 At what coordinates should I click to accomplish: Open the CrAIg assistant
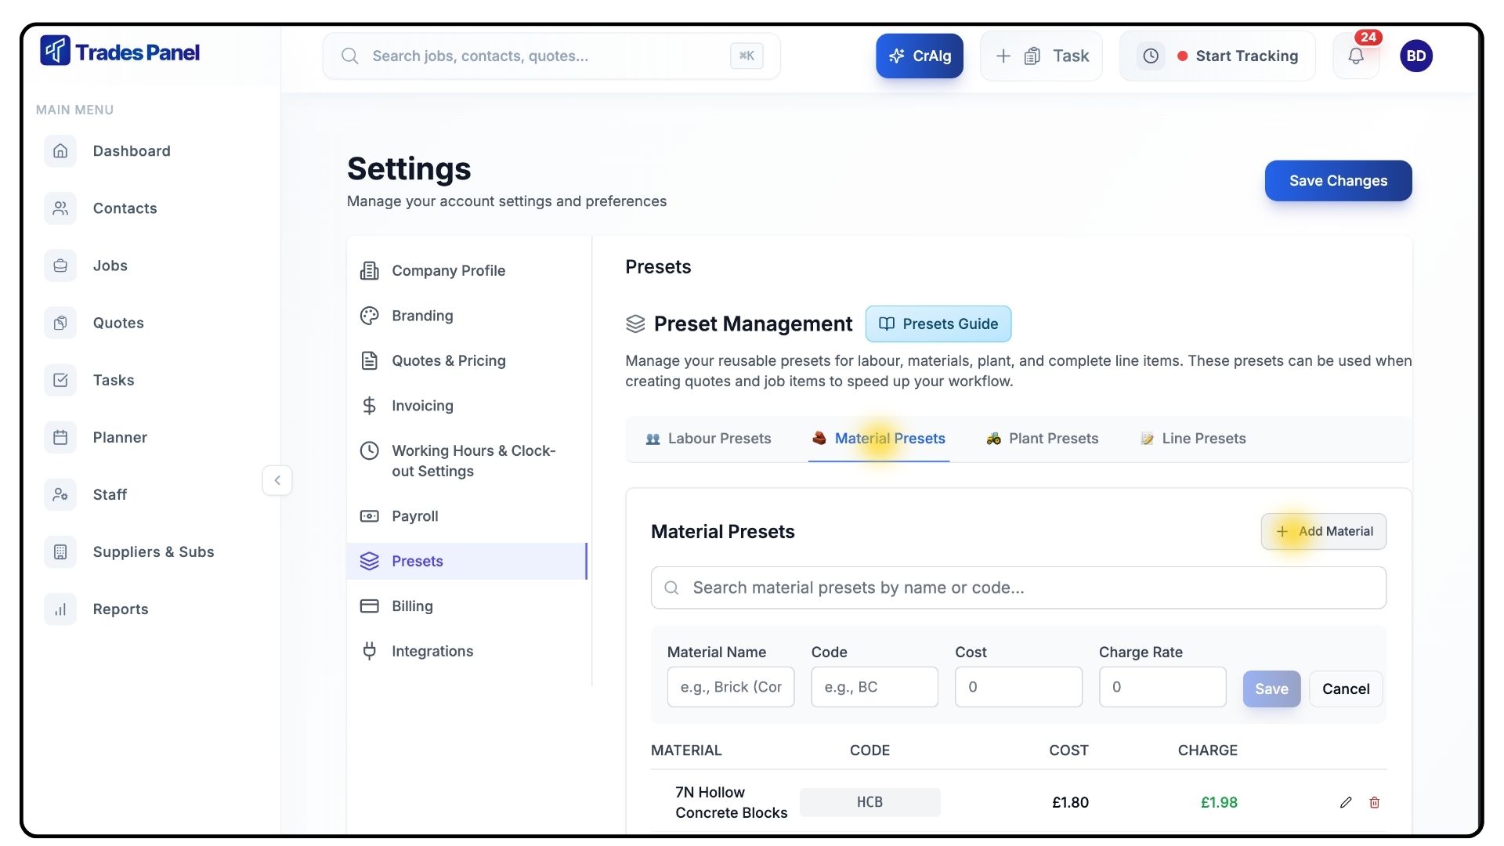[x=919, y=56]
